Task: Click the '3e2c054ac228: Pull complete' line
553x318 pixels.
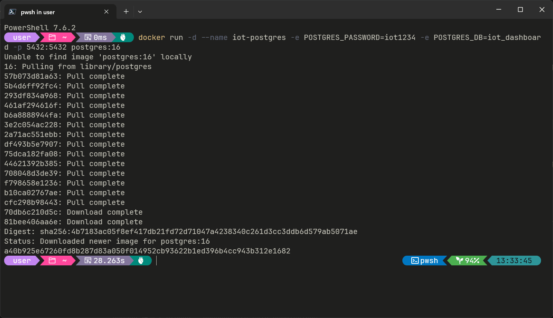Action: (x=65, y=125)
